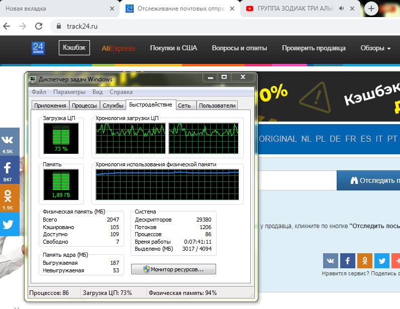Select the IT language option
This screenshot has width=400, height=309.
[x=379, y=139]
